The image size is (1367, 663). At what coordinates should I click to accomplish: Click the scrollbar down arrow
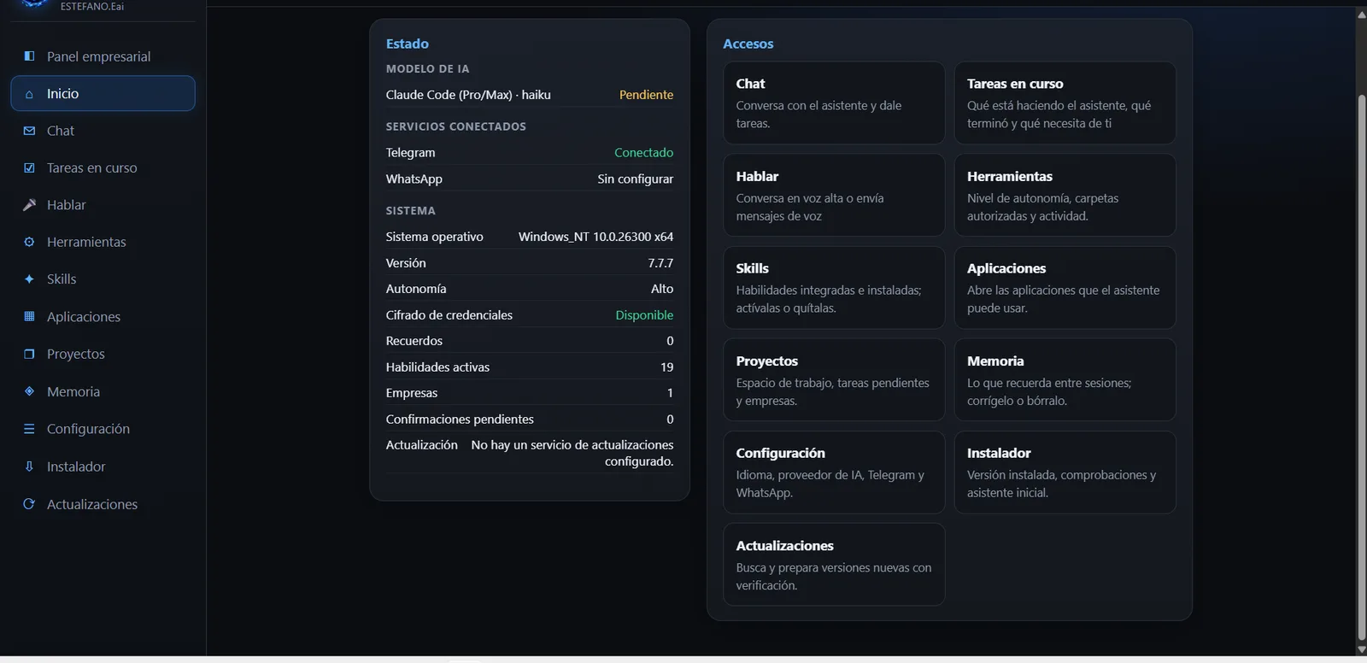(1361, 649)
